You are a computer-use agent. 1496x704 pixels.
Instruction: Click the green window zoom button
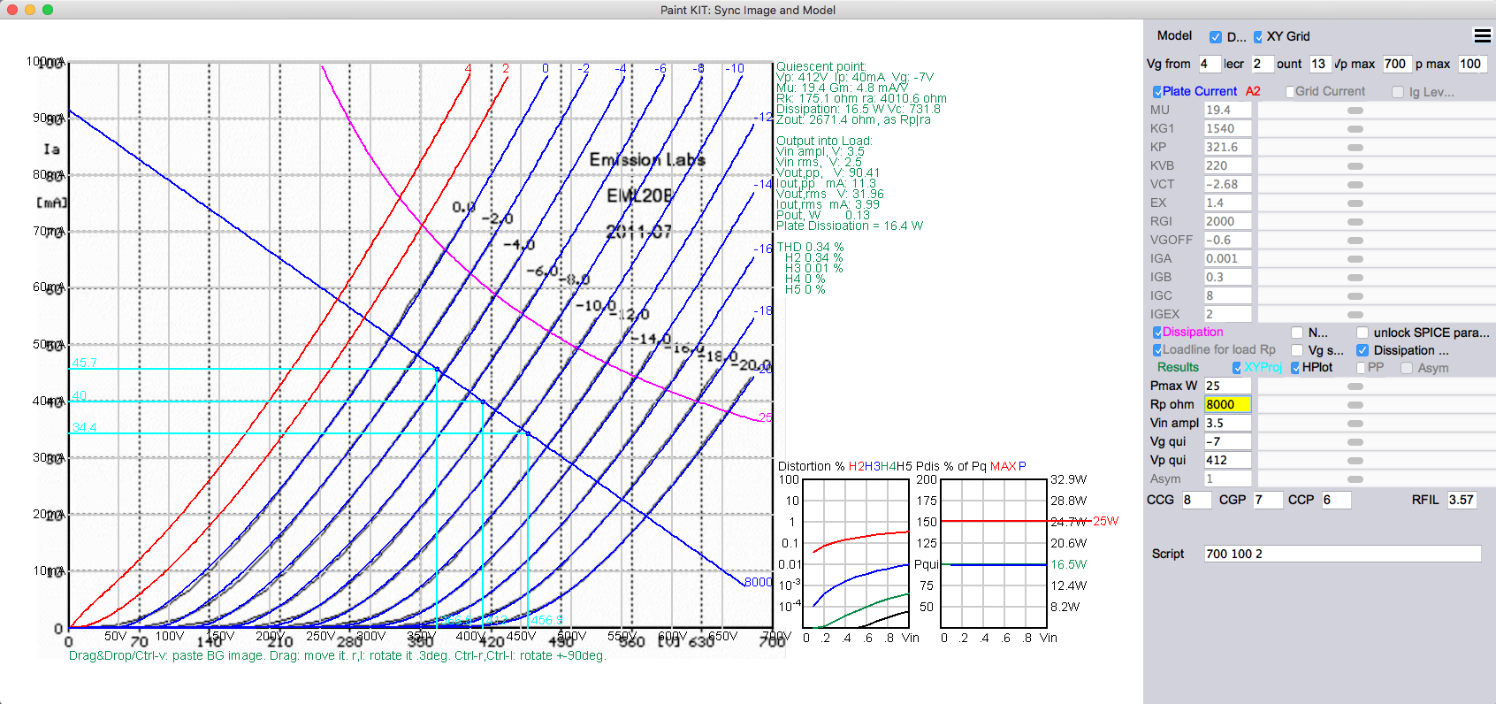[x=48, y=10]
